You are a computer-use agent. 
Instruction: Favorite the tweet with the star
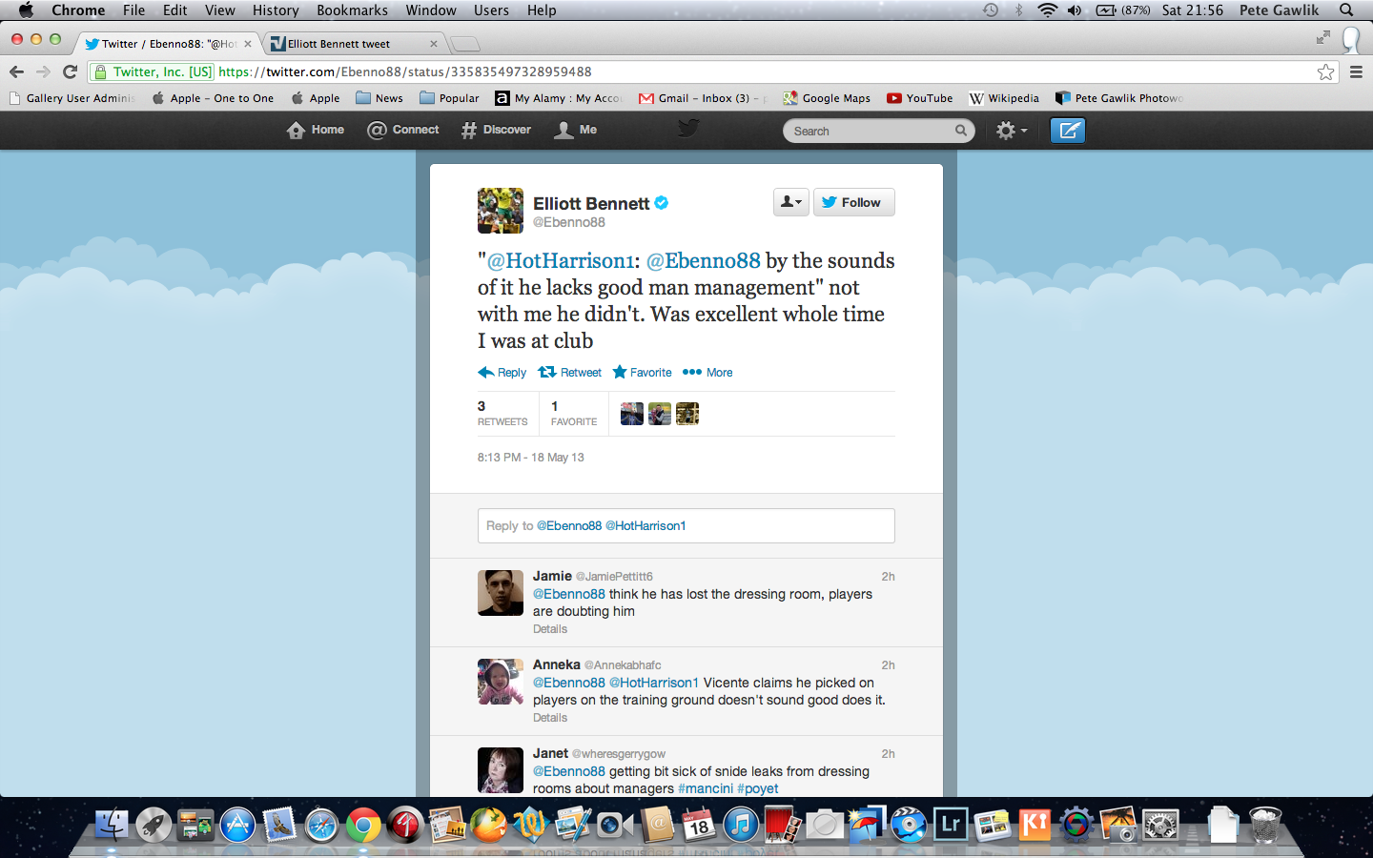643,372
